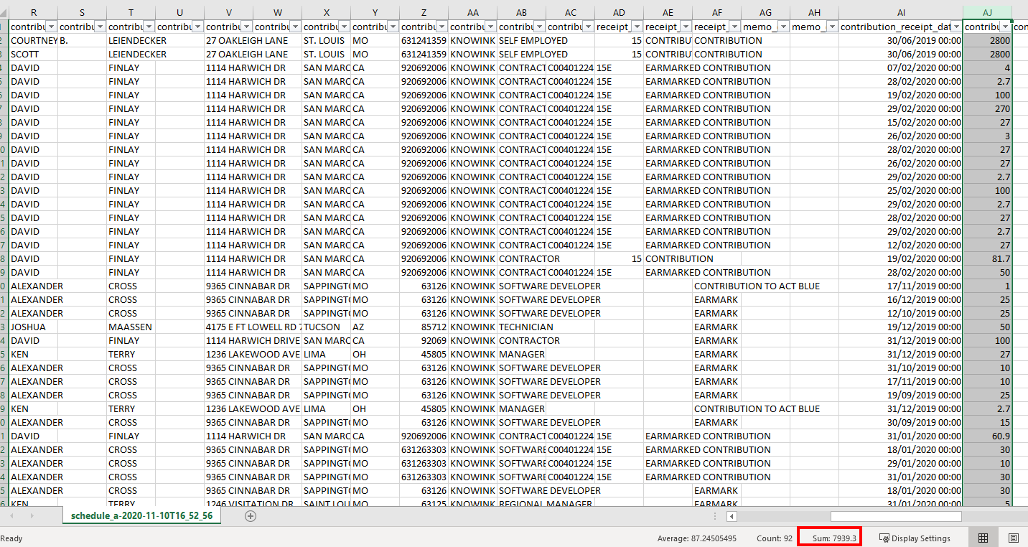Click the Sum: 7939.3 status value
Screen dimensions: 1028x547
[x=834, y=538]
